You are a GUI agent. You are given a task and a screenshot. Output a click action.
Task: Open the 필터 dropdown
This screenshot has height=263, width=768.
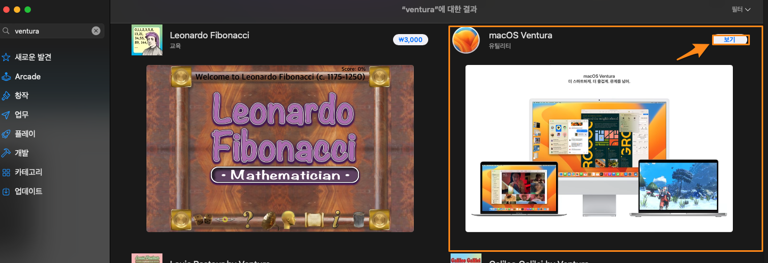coord(741,10)
